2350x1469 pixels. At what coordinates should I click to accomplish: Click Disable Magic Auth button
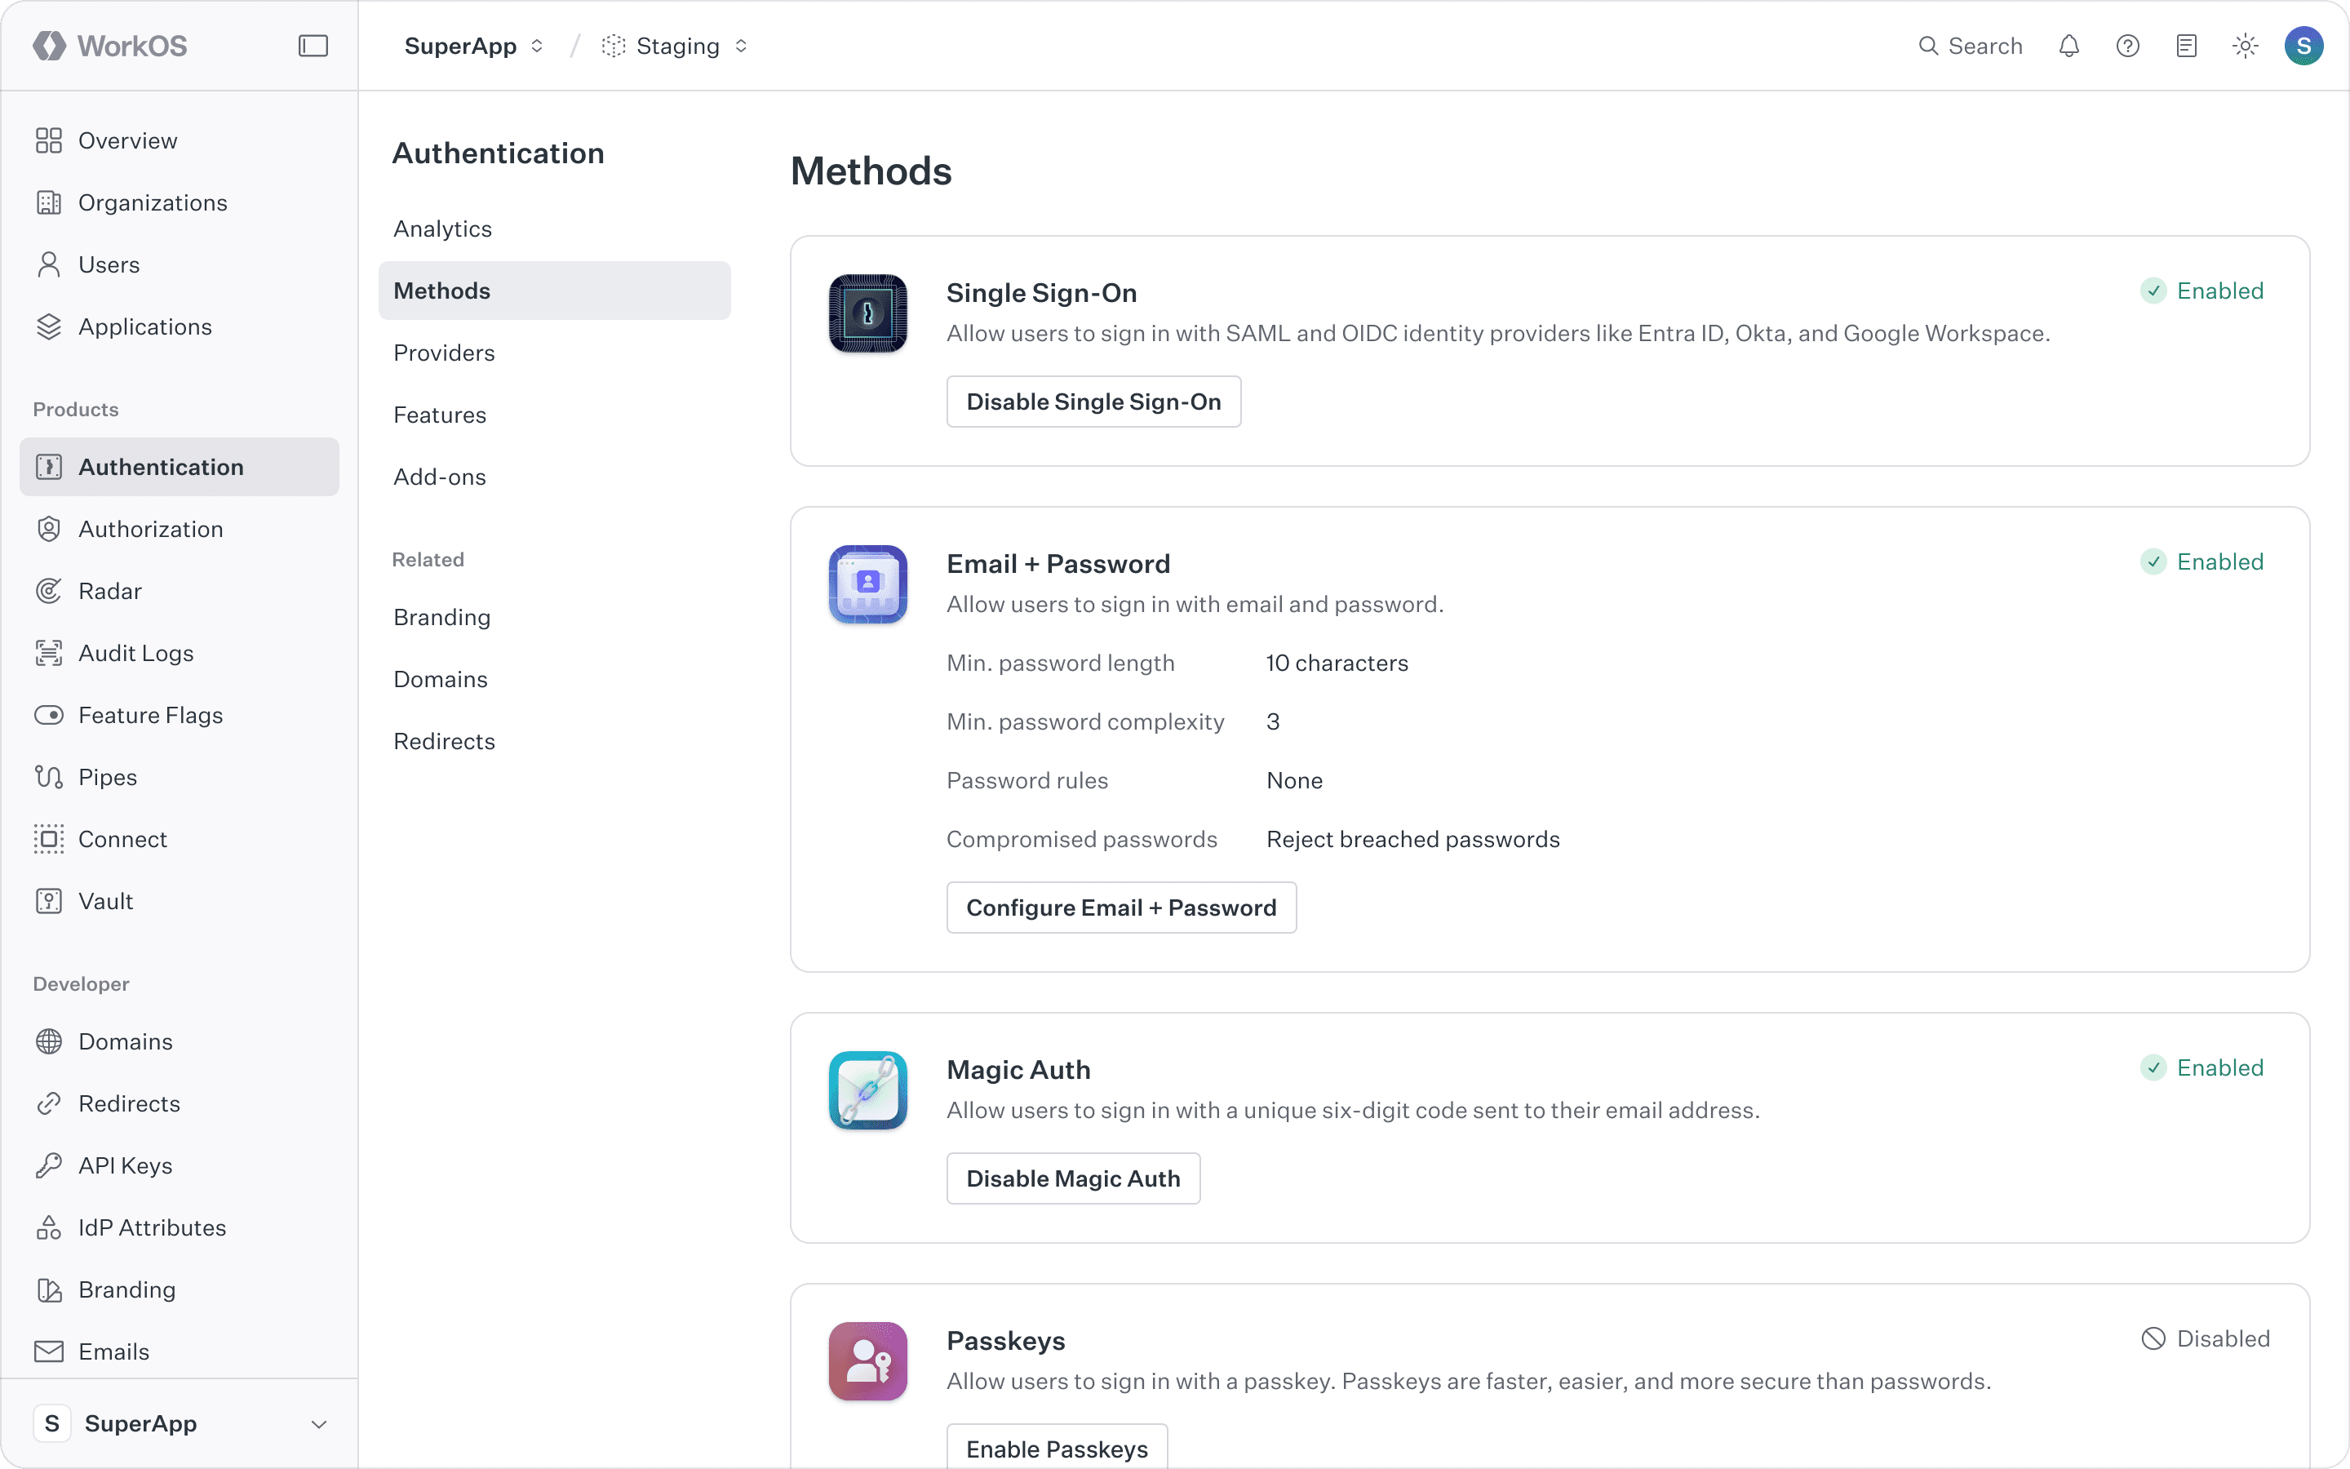(1073, 1178)
